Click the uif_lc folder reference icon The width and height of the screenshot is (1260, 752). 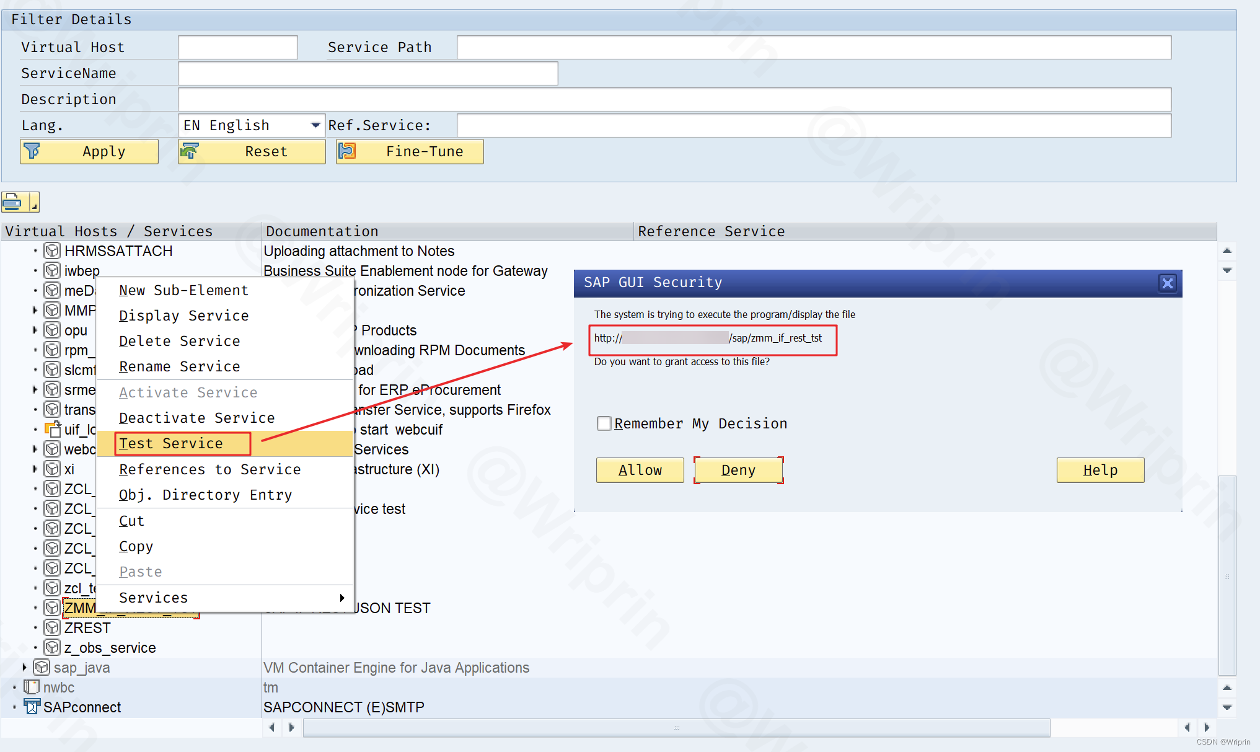pyautogui.click(x=53, y=429)
